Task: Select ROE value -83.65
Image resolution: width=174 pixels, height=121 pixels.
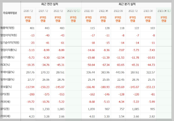Action: tap(120, 65)
